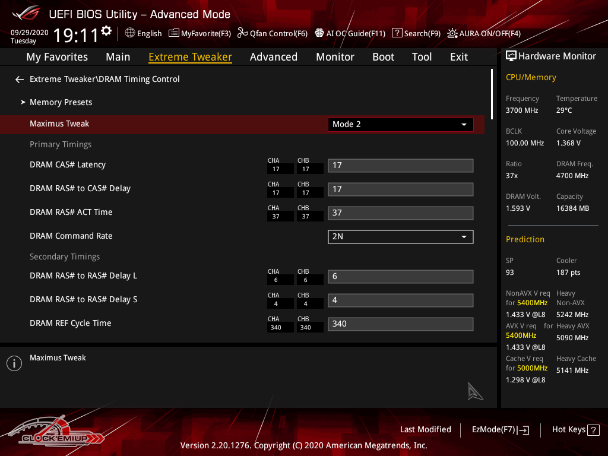
Task: Open the Maximus Tweak Mode 2 dropdown
Action: (400, 125)
